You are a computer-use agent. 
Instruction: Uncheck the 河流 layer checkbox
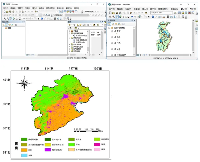(115, 43)
